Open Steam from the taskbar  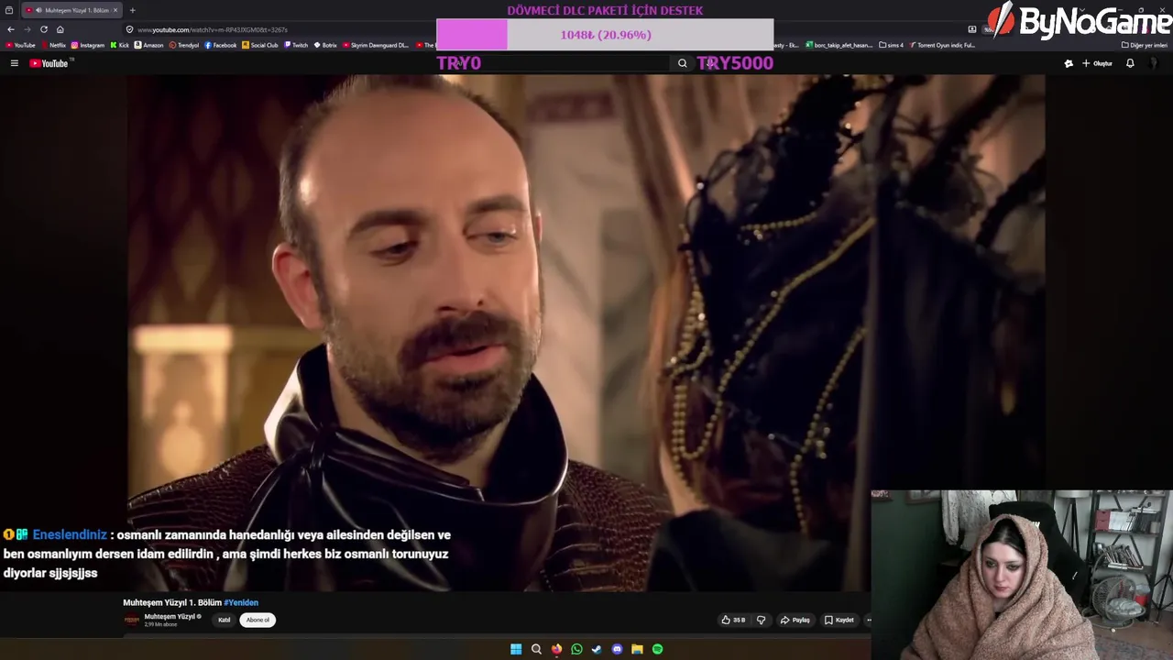597,649
